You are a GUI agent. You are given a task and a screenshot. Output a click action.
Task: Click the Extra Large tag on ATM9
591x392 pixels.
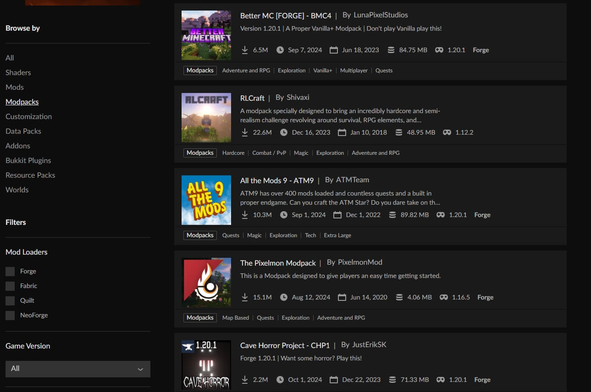337,235
